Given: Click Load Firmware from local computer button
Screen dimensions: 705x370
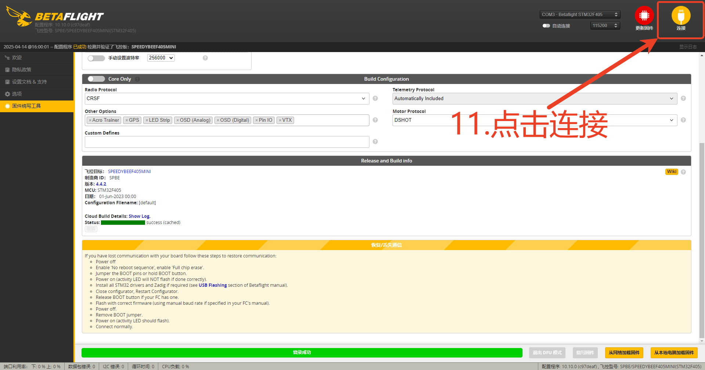Looking at the screenshot, I should point(674,353).
